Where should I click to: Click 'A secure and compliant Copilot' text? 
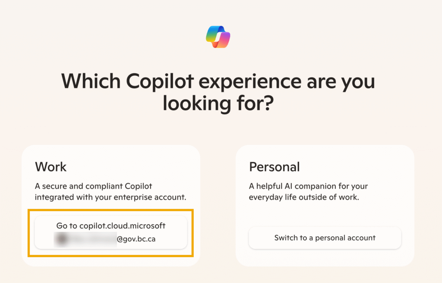[93, 186]
